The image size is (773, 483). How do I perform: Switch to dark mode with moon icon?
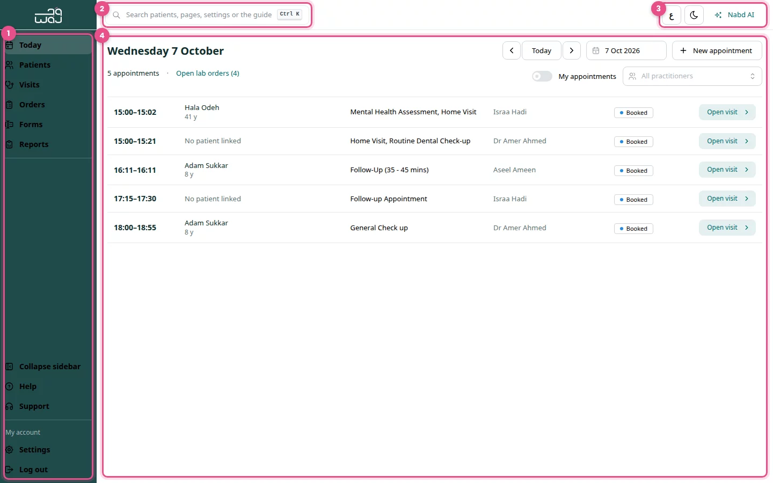(694, 15)
